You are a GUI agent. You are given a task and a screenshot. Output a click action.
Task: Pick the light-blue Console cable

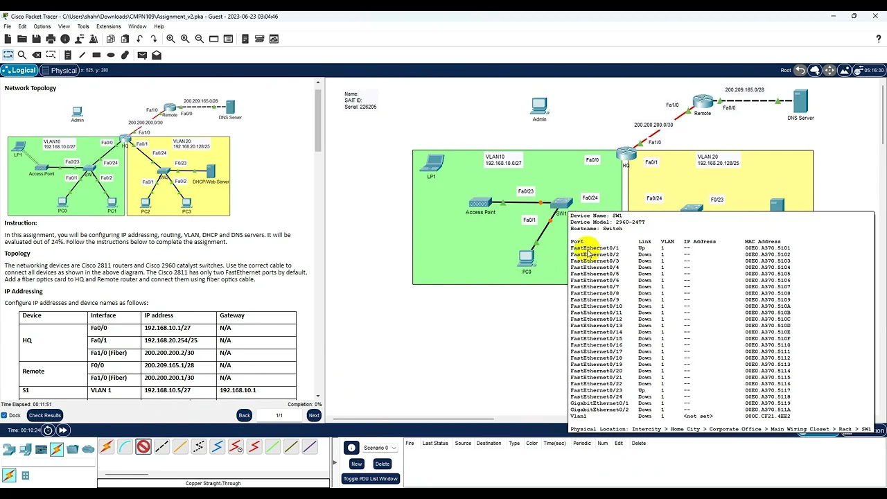[125, 447]
